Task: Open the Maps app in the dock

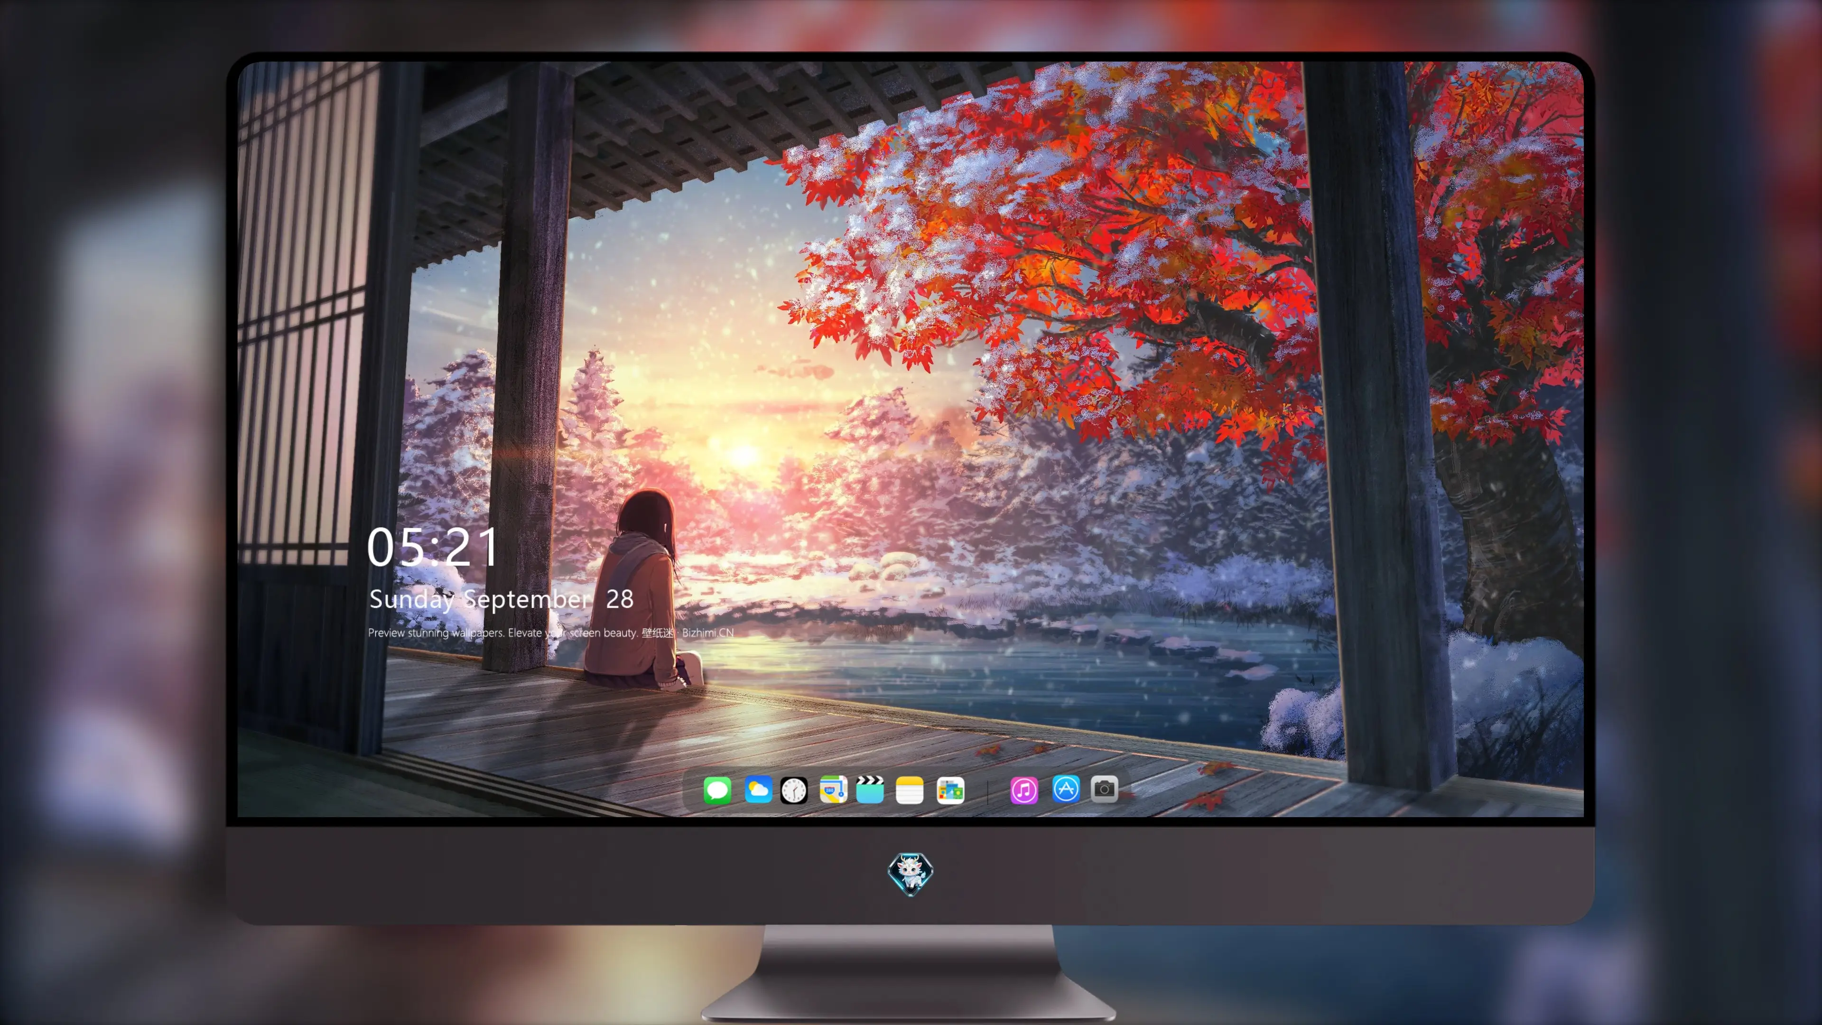Action: tap(833, 790)
